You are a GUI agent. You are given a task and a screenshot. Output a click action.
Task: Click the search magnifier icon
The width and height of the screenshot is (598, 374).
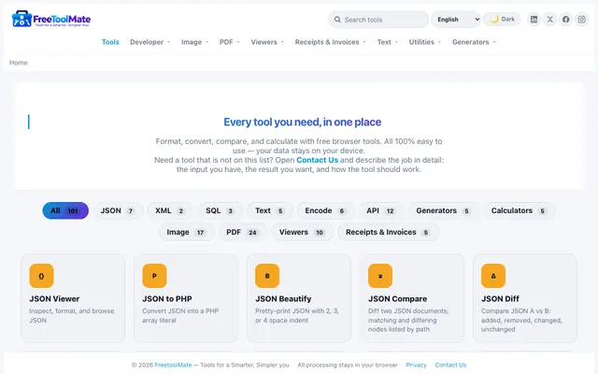(337, 20)
